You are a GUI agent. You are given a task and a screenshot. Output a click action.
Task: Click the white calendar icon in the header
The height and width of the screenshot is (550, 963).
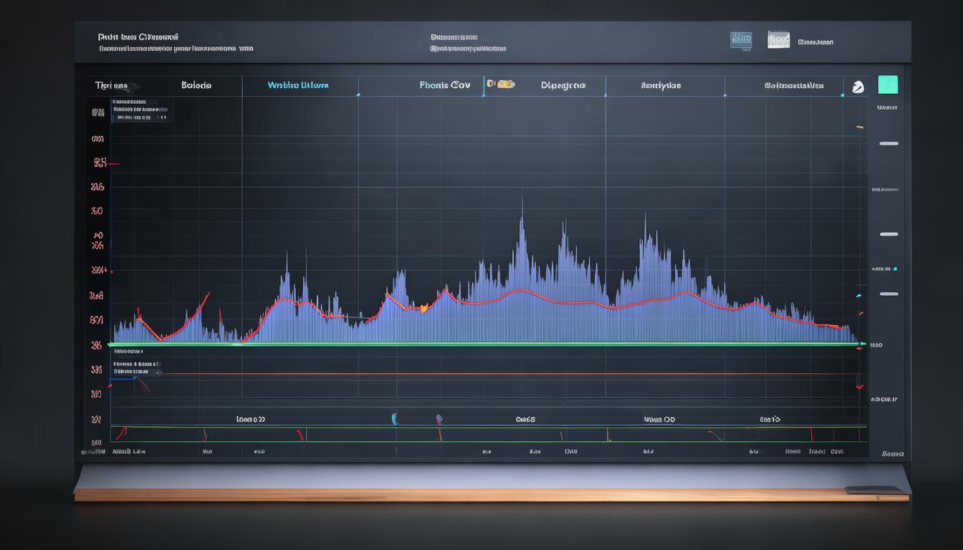pos(778,39)
